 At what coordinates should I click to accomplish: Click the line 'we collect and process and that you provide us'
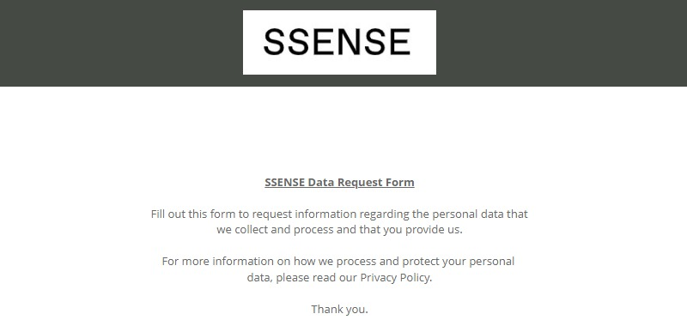(x=339, y=230)
